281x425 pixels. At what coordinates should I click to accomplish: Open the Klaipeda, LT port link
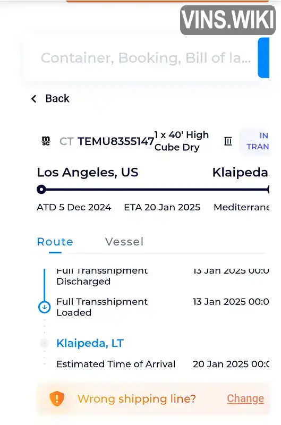pyautogui.click(x=90, y=343)
